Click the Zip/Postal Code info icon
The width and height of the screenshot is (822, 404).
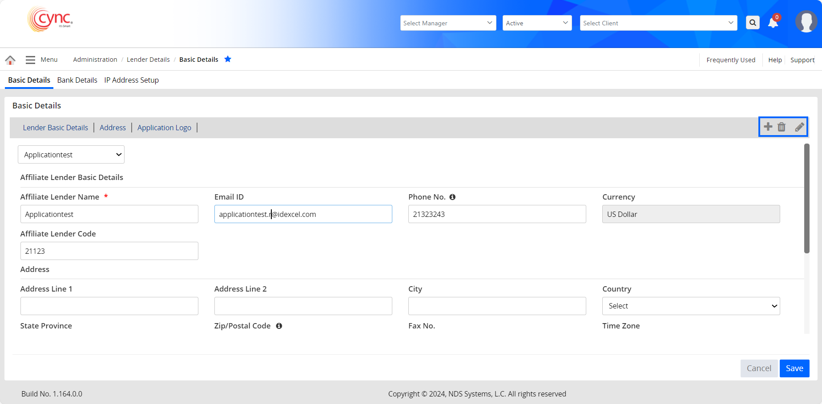pyautogui.click(x=279, y=326)
